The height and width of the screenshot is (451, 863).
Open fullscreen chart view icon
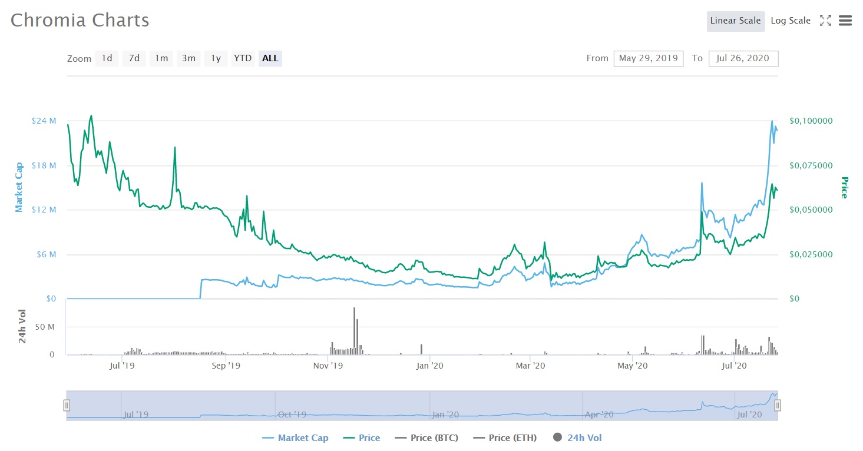tap(825, 21)
